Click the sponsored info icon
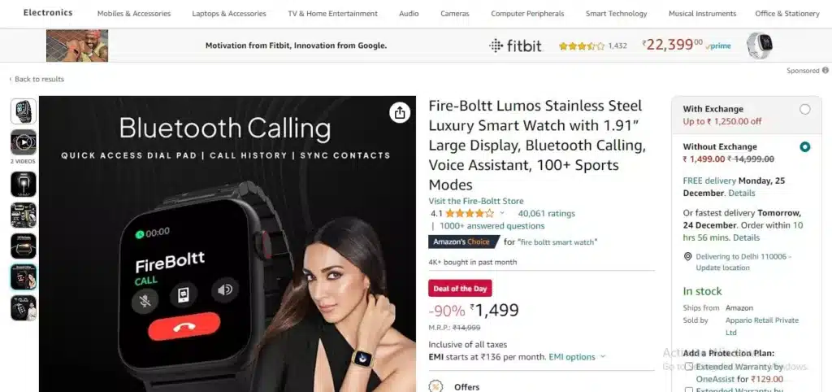Image resolution: width=832 pixels, height=392 pixels. point(825,70)
